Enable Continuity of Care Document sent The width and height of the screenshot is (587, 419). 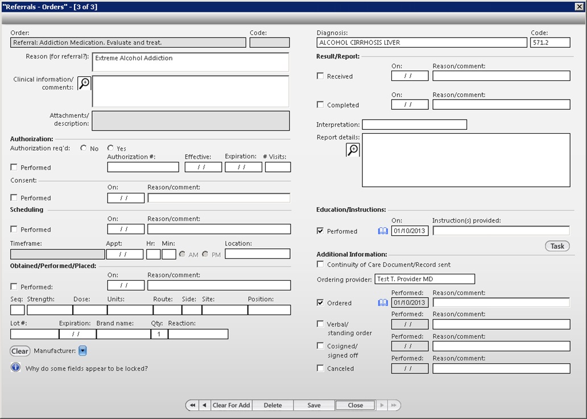point(320,264)
